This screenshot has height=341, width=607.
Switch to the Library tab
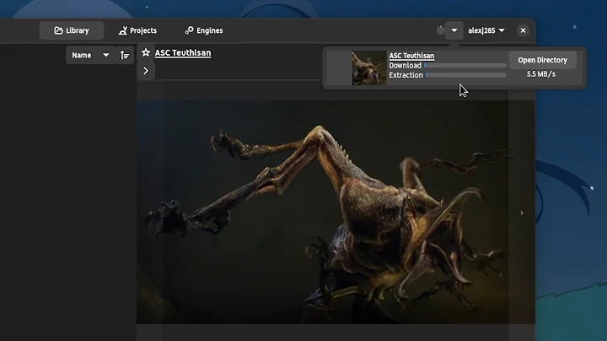pos(72,30)
